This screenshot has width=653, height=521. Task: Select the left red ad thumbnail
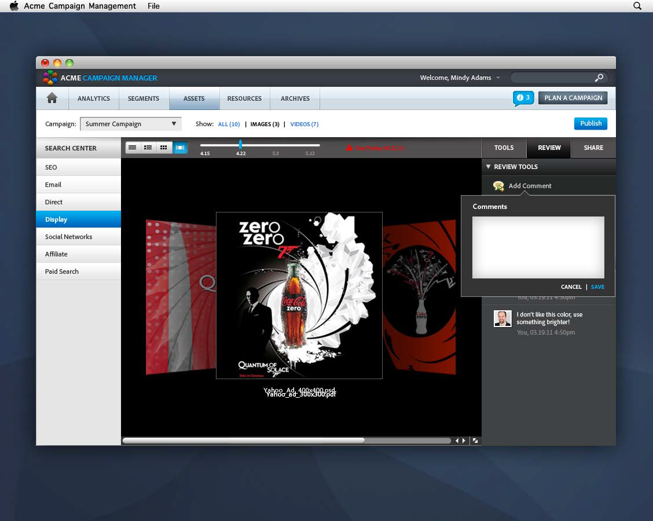pyautogui.click(x=181, y=298)
